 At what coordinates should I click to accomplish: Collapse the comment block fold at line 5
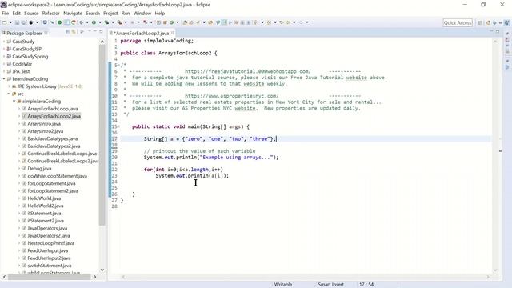pyautogui.click(x=119, y=66)
